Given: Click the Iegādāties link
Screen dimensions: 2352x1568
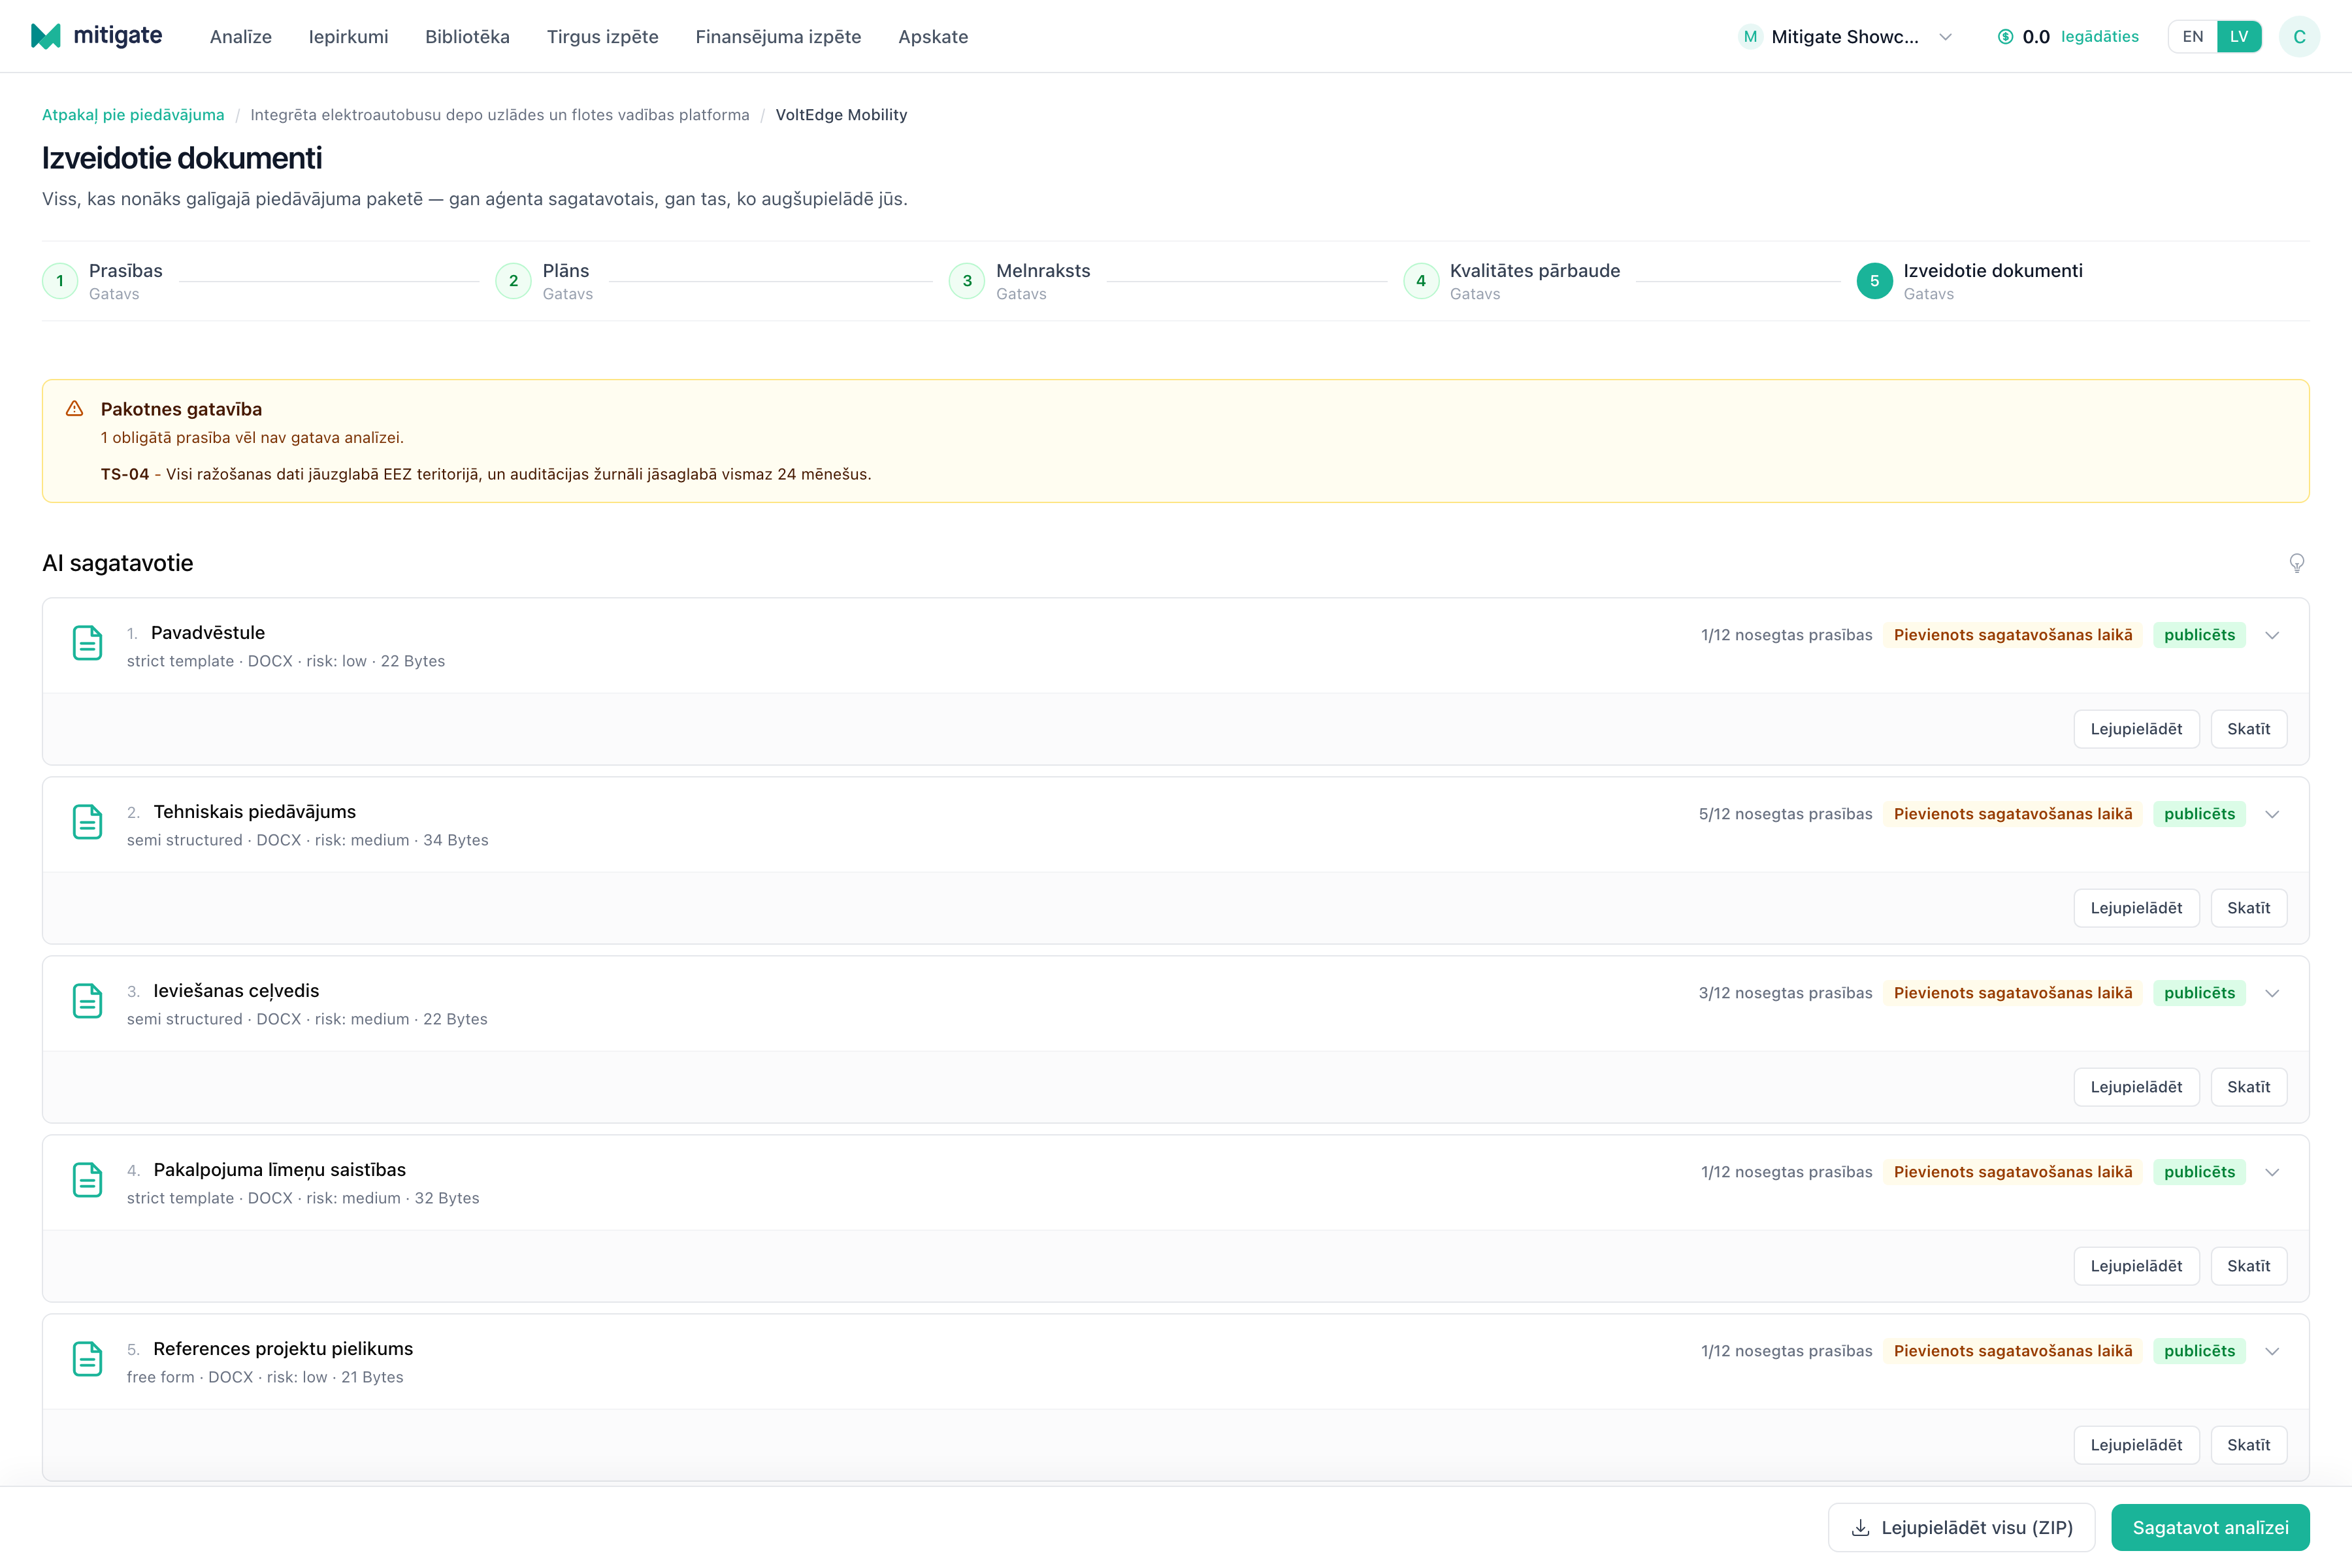Looking at the screenshot, I should coord(2099,37).
